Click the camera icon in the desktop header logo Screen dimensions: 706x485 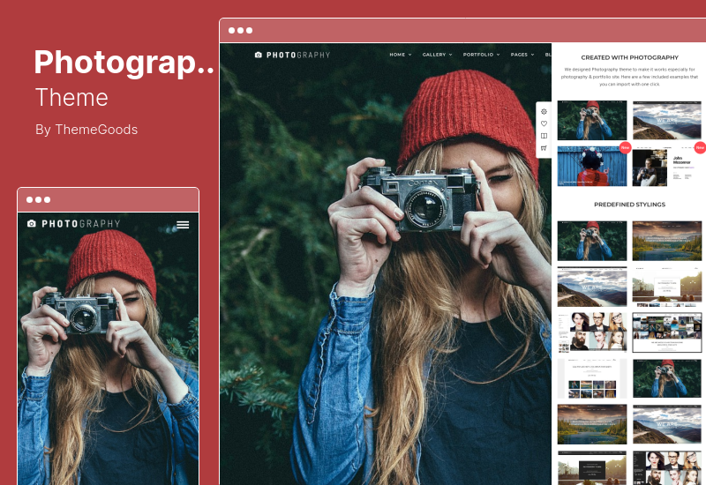259,55
